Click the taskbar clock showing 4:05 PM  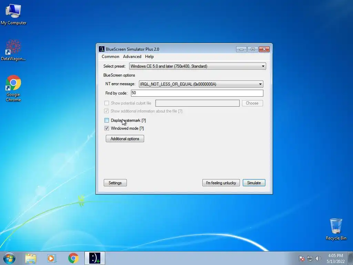(335, 258)
